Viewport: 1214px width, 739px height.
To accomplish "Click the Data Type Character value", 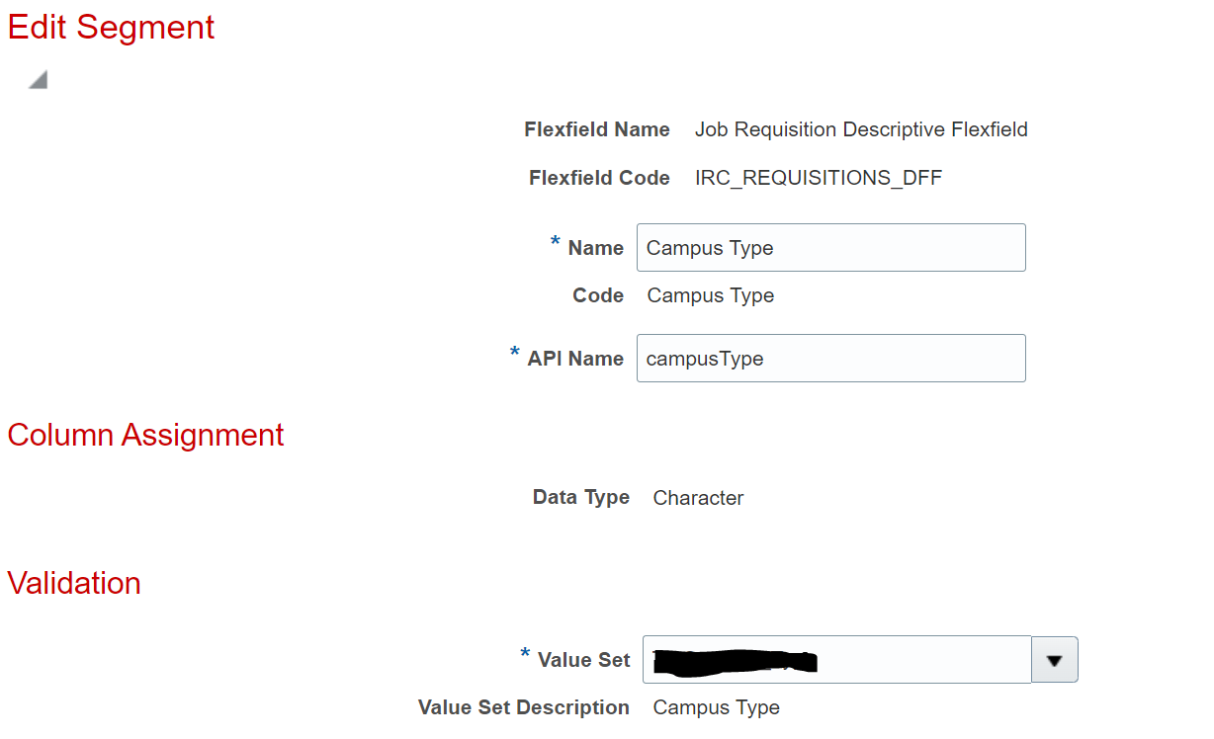I will pos(698,498).
